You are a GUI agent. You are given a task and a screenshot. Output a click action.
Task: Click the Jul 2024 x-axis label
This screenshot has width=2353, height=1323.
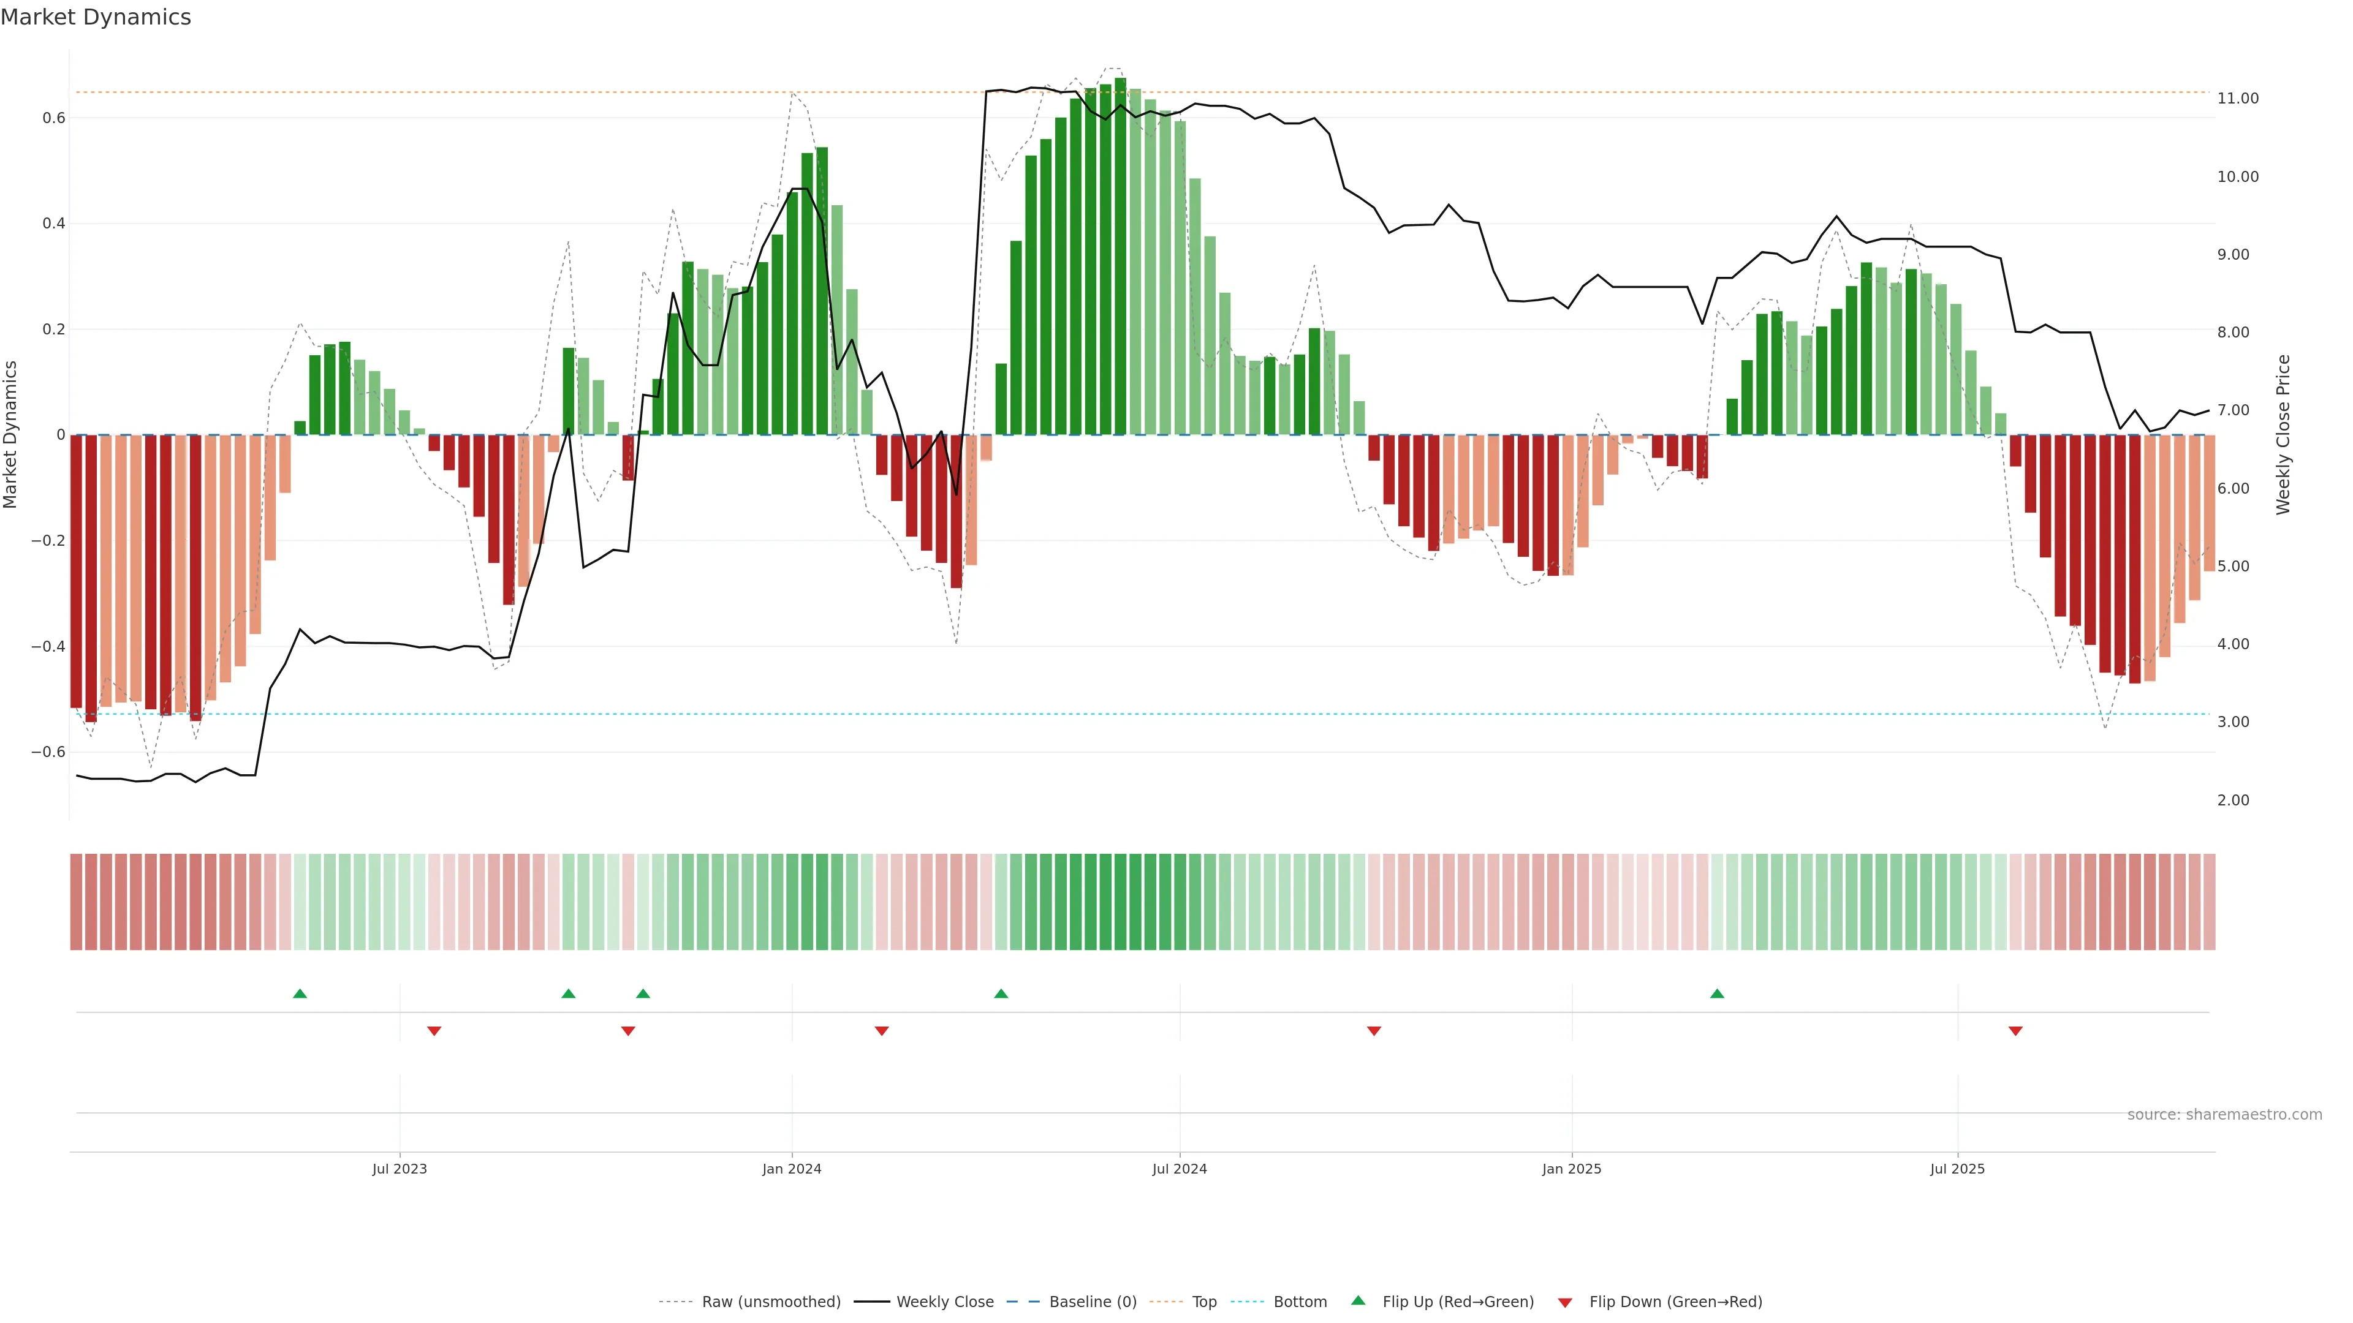(1179, 1169)
